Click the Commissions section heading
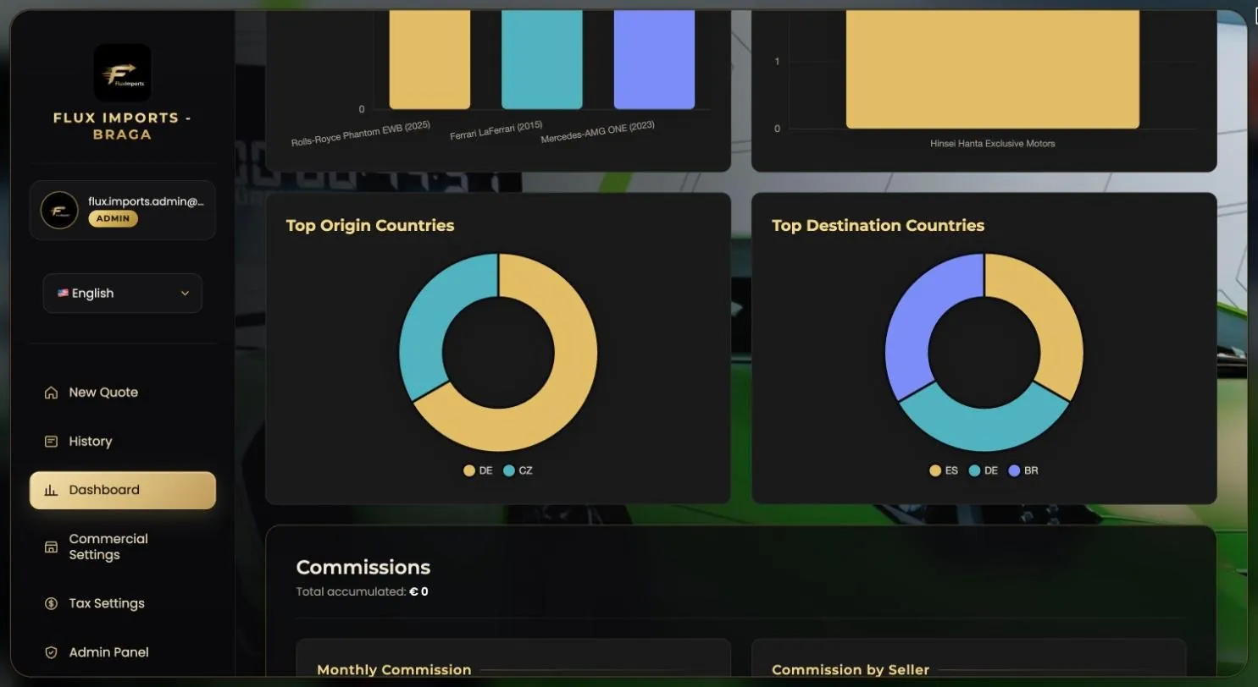Screen dimensions: 1258x687 click(363, 568)
